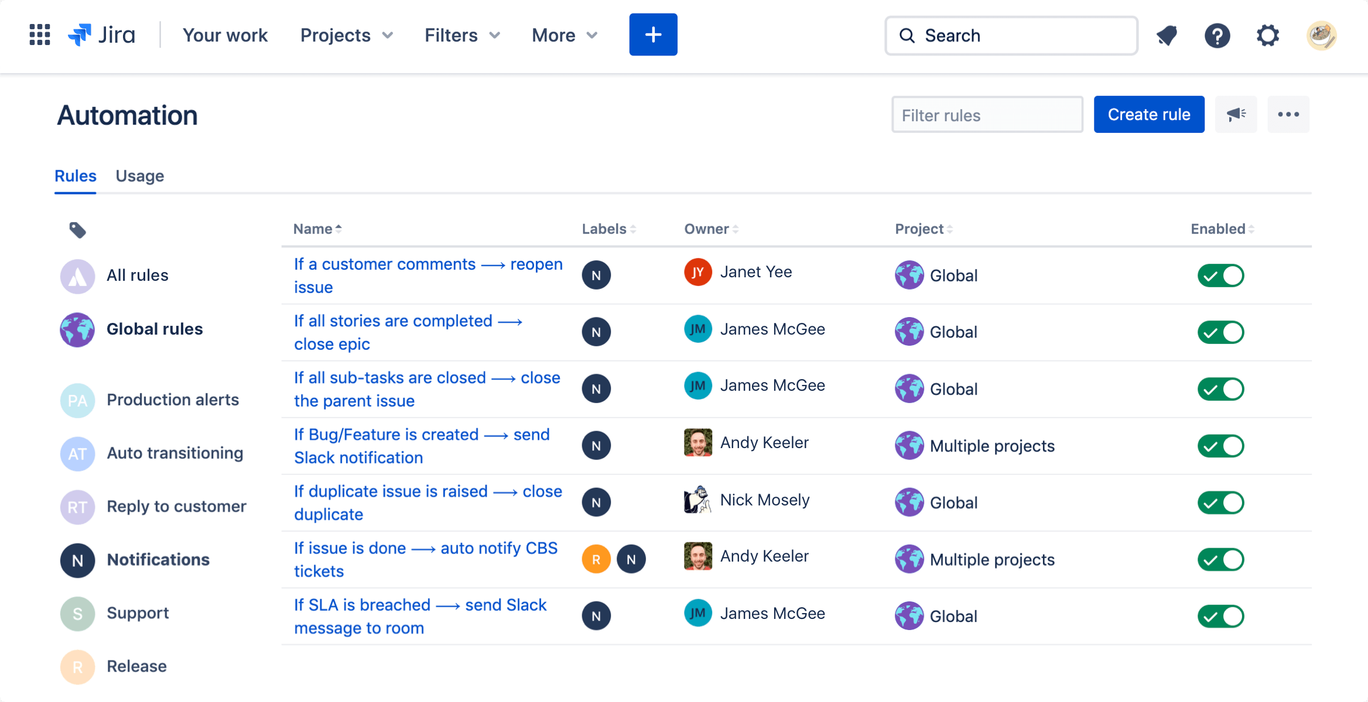1368x702 pixels.
Task: Open settings with the gear icon
Action: [x=1268, y=36]
